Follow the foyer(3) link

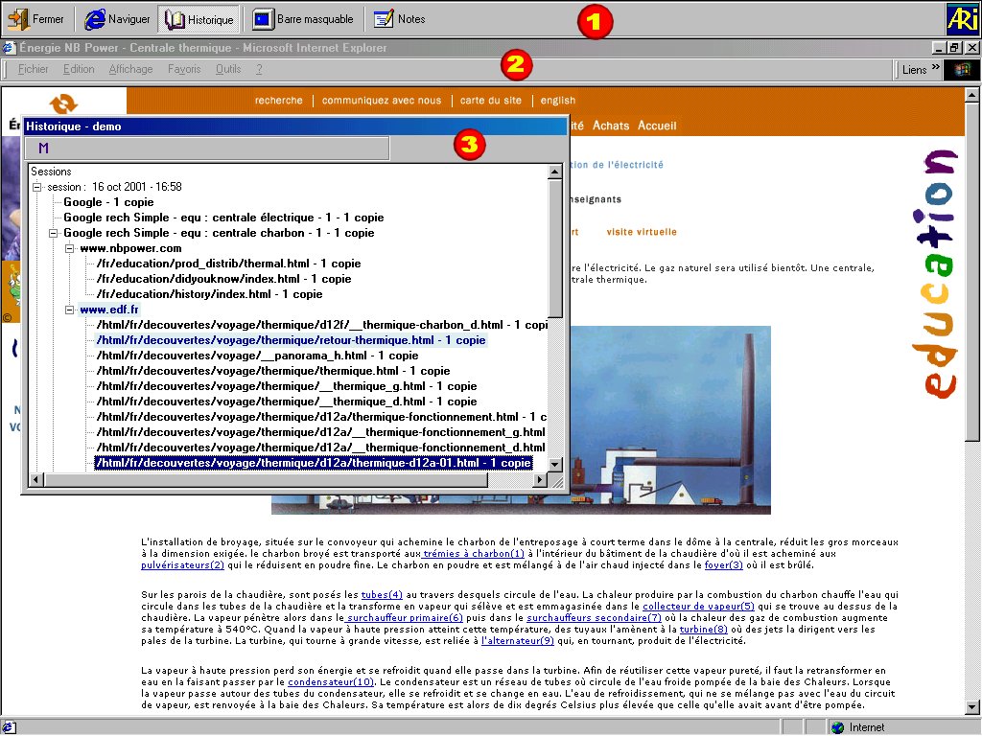723,565
